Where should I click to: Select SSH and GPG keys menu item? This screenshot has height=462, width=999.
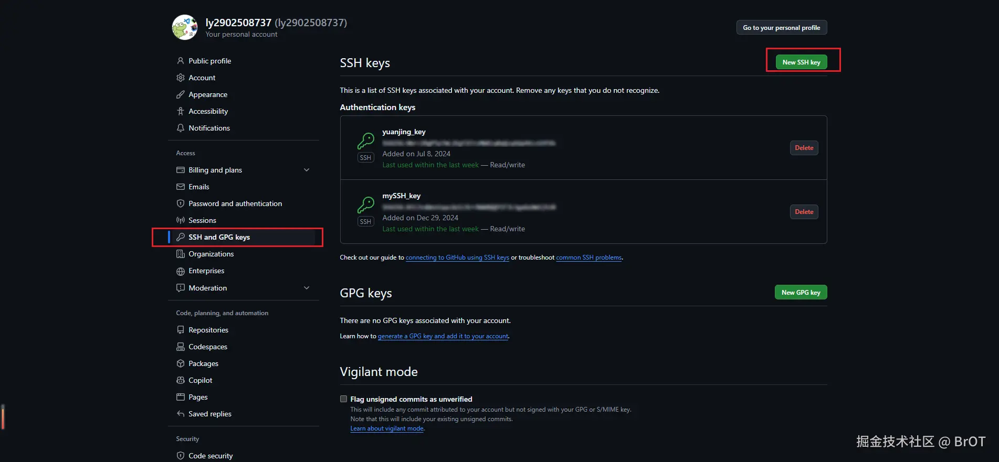219,237
